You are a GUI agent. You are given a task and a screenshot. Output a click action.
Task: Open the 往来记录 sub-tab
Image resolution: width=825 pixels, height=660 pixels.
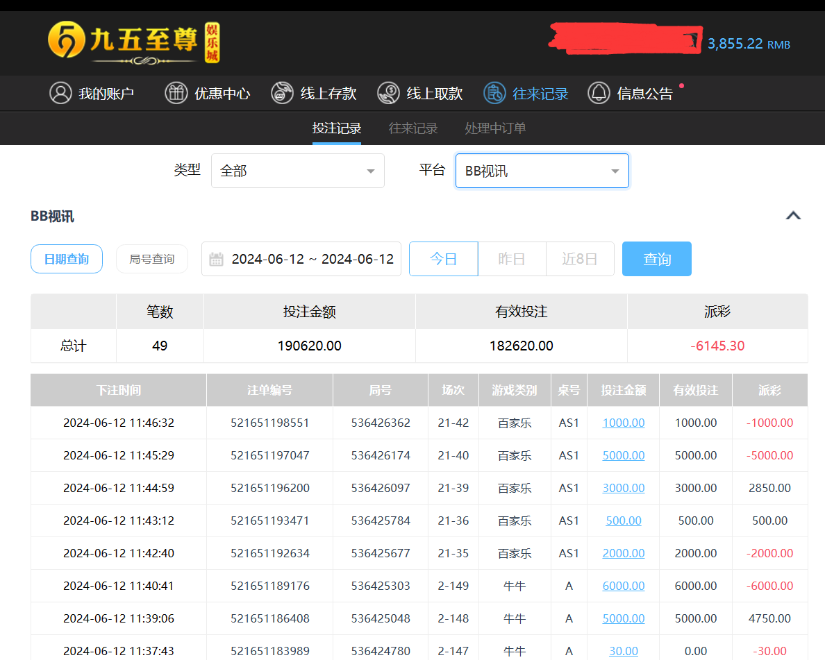coord(413,128)
